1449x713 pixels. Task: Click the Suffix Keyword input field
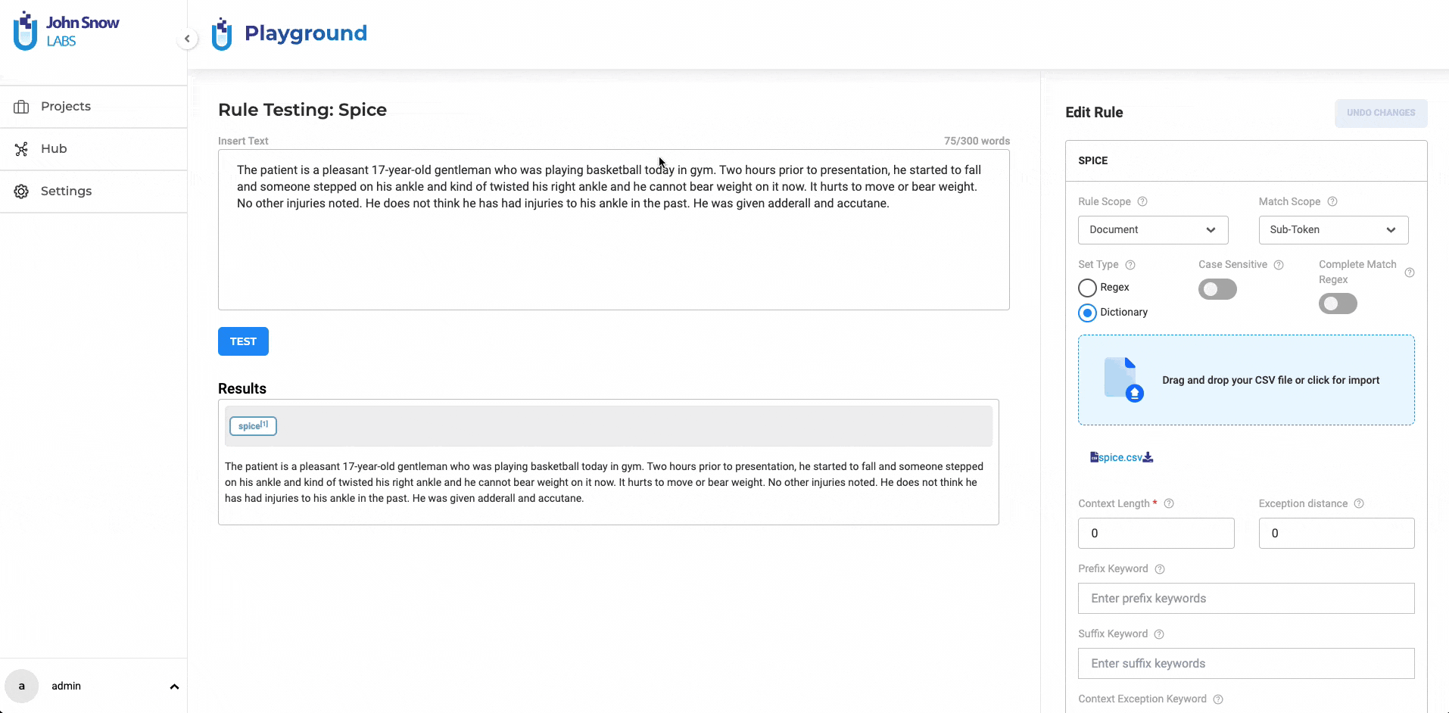tap(1246, 664)
